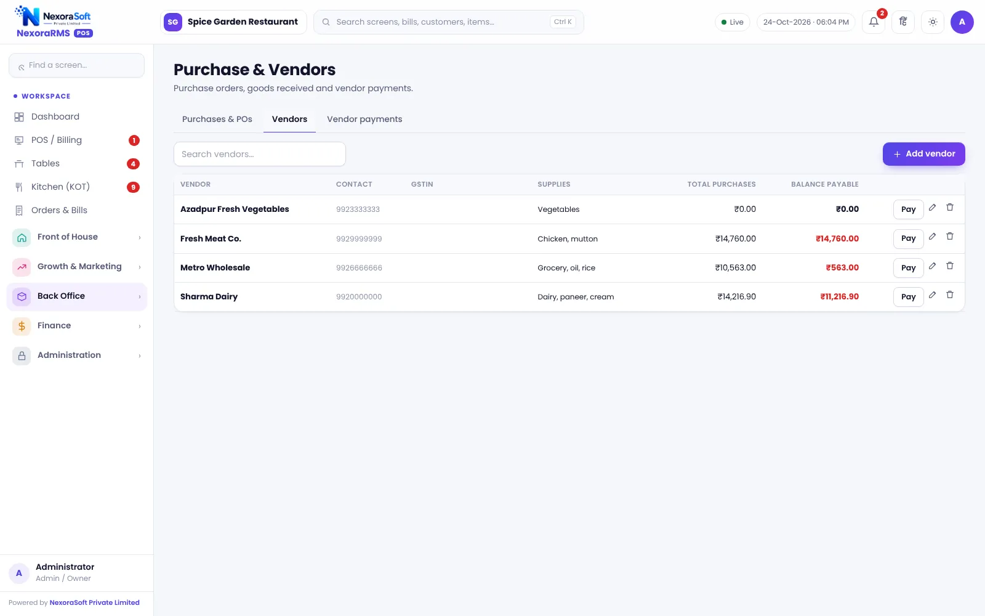Pay the Metro Wholesale balance
Image resolution: width=985 pixels, height=616 pixels.
click(x=908, y=268)
